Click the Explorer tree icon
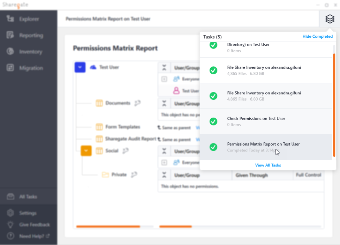This screenshot has width=340, height=245. [x=10, y=18]
